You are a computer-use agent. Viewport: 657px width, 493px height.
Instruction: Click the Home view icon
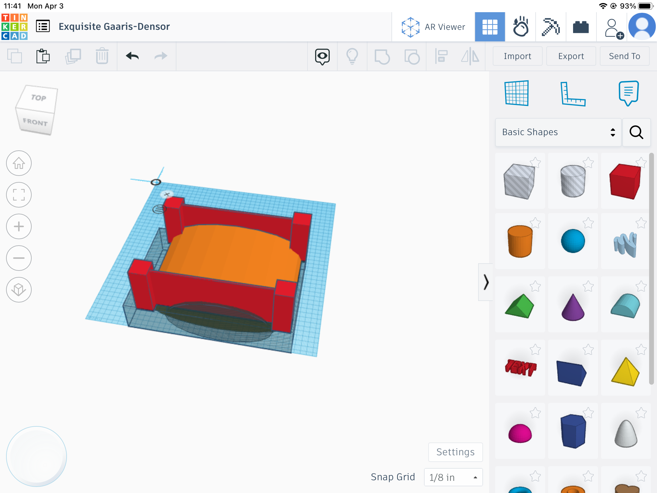tap(19, 163)
